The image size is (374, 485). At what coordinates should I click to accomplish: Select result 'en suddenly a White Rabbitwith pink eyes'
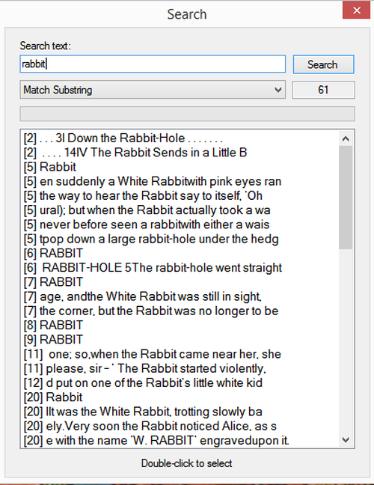153,181
